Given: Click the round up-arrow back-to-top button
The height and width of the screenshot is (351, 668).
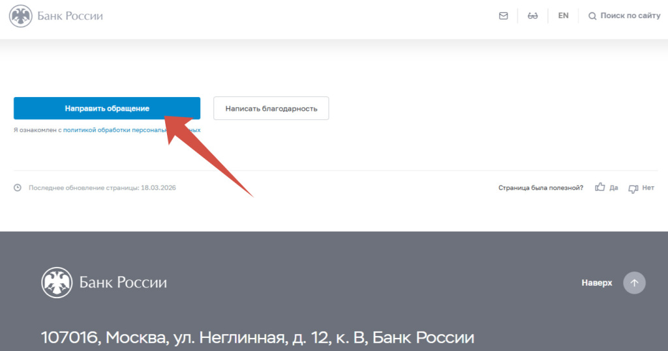Looking at the screenshot, I should click(x=634, y=283).
